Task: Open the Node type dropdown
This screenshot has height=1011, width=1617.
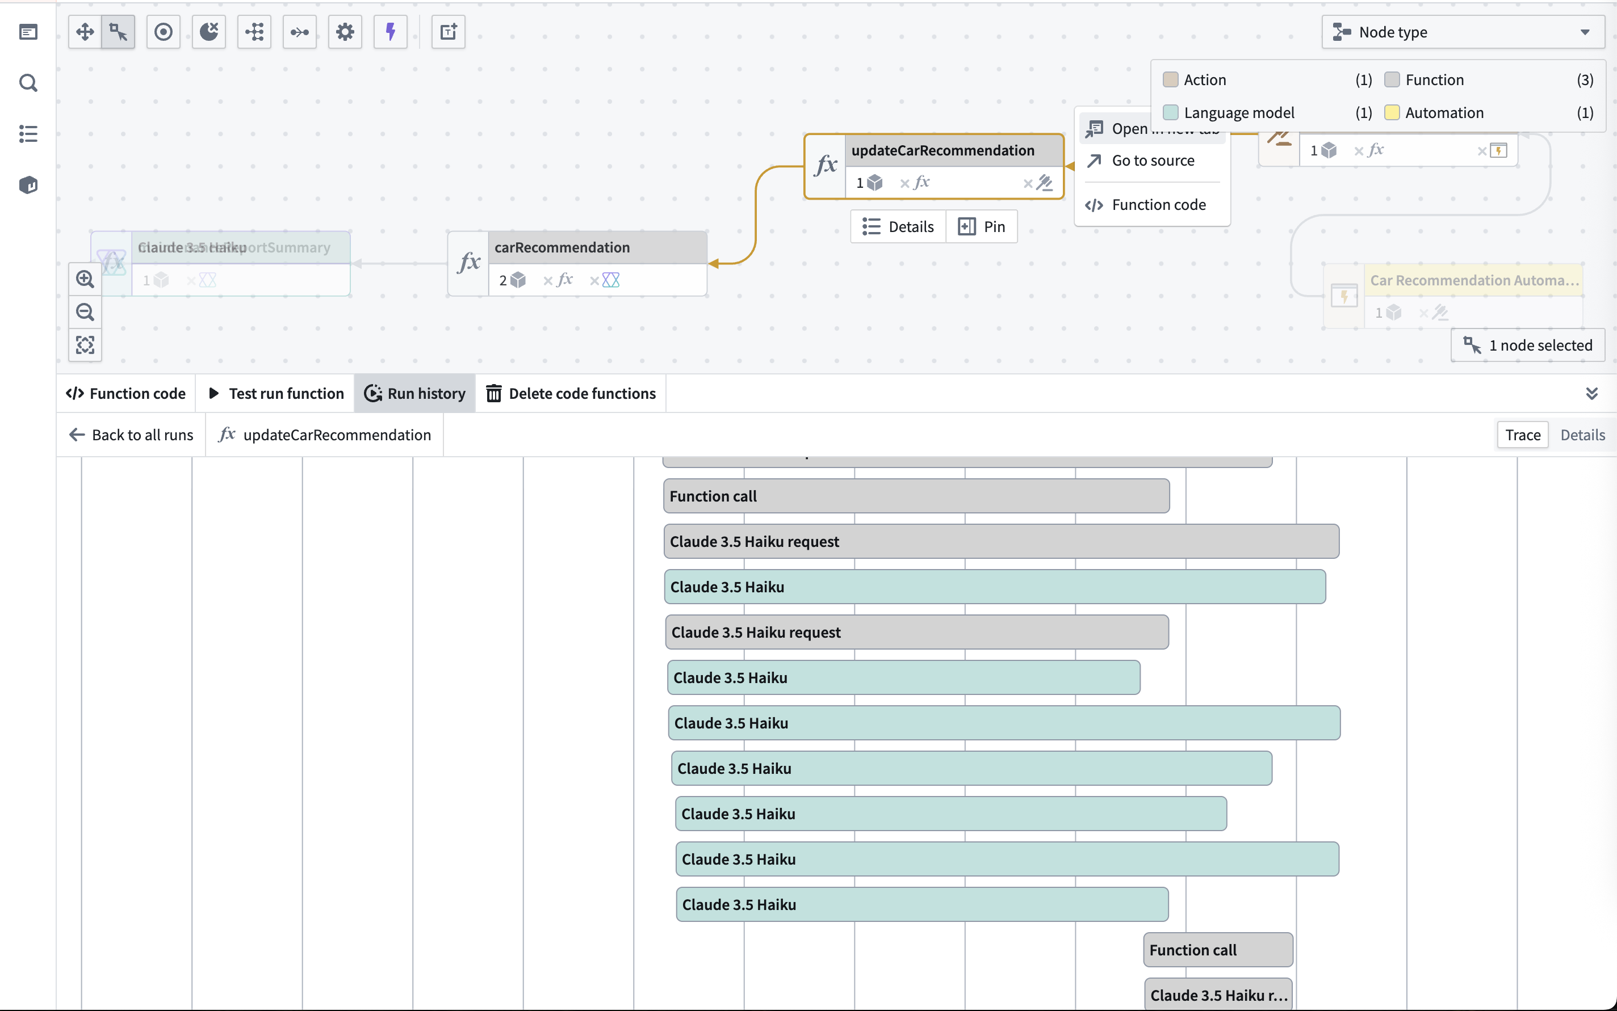Action: point(1462,31)
